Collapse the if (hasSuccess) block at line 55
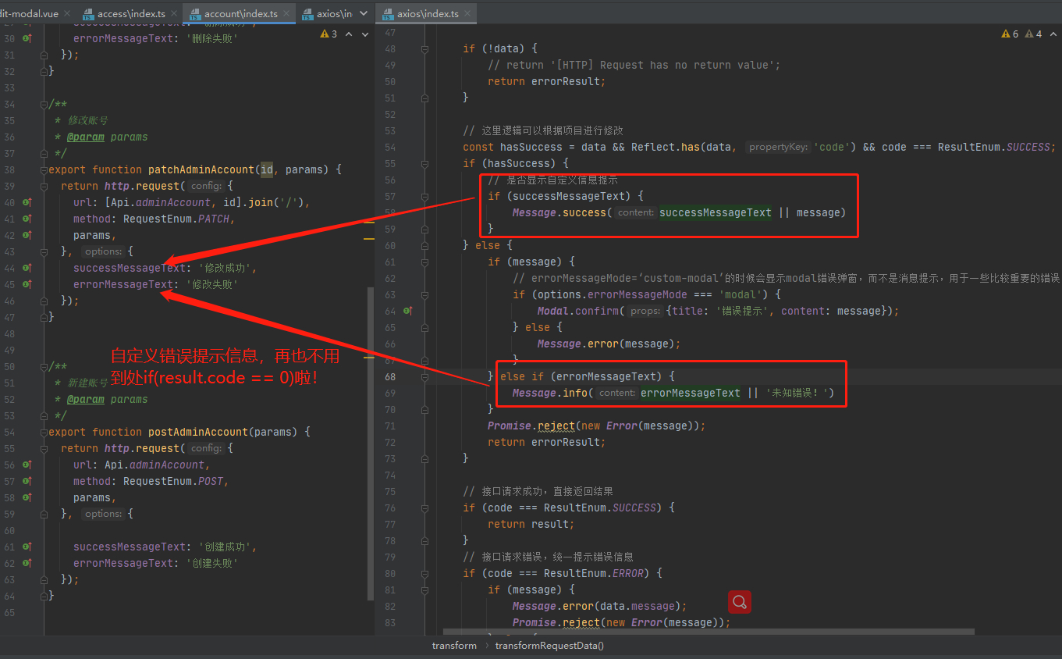 tap(424, 163)
